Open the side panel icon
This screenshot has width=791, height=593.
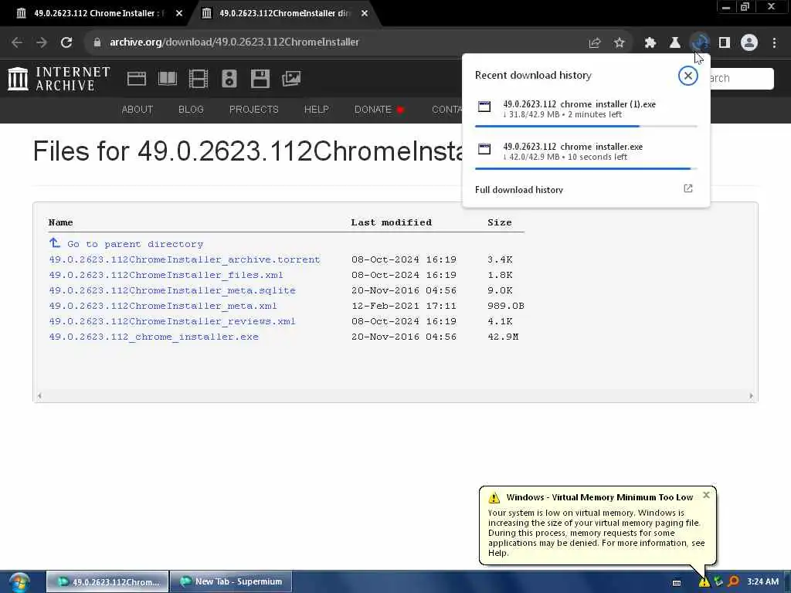pos(725,43)
